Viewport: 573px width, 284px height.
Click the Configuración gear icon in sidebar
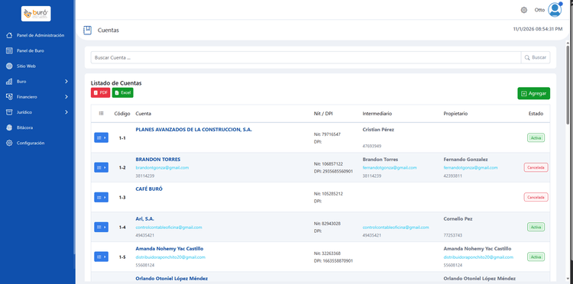pyautogui.click(x=9, y=143)
